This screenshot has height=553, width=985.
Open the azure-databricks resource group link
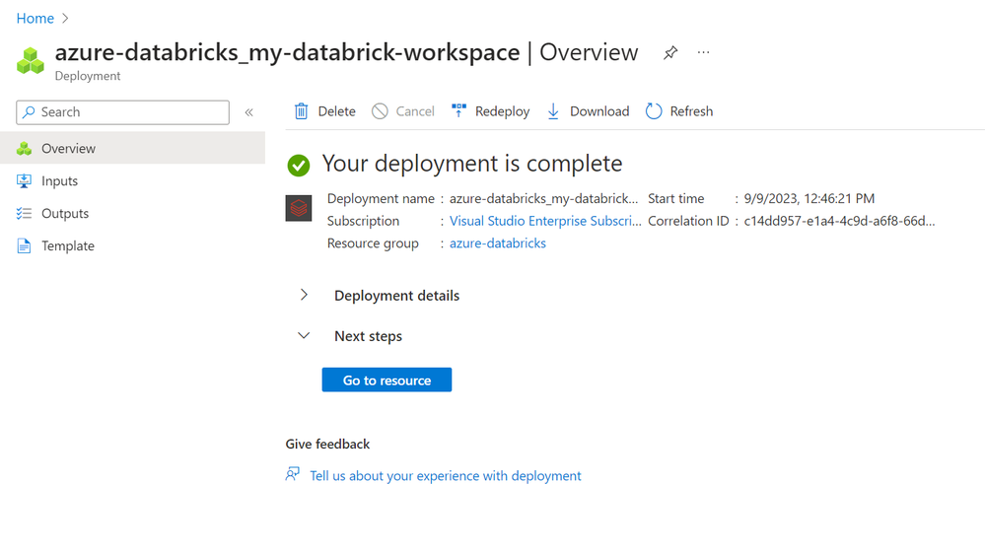[x=498, y=242]
